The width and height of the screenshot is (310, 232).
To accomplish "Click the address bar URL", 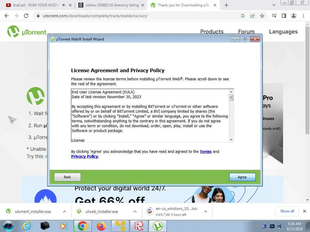I will [x=95, y=16].
